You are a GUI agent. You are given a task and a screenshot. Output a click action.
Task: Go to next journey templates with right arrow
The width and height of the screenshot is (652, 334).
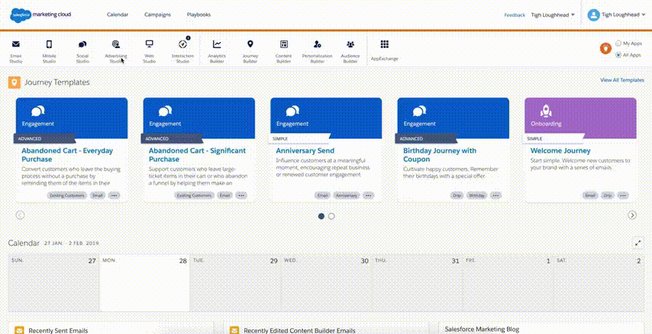(x=632, y=215)
